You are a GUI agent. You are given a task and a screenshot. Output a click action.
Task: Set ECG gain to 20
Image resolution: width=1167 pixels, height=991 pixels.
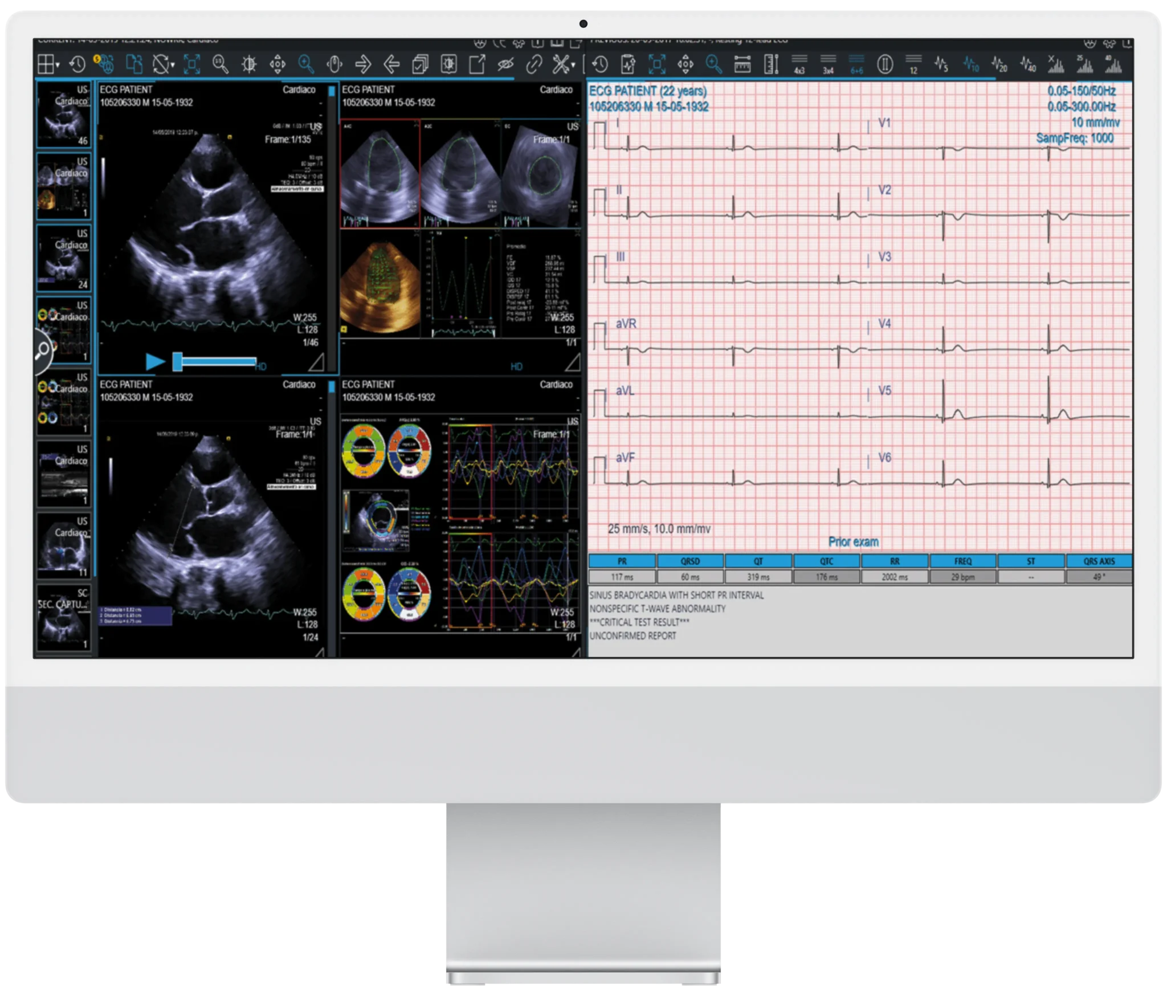tap(999, 64)
